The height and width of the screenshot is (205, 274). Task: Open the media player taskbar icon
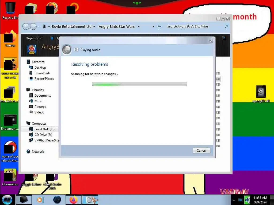40,200
